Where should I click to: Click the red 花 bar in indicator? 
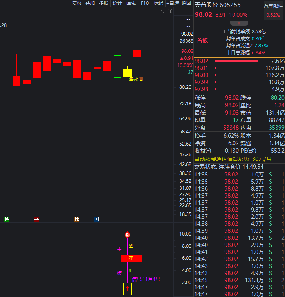pyautogui.click(x=131, y=258)
